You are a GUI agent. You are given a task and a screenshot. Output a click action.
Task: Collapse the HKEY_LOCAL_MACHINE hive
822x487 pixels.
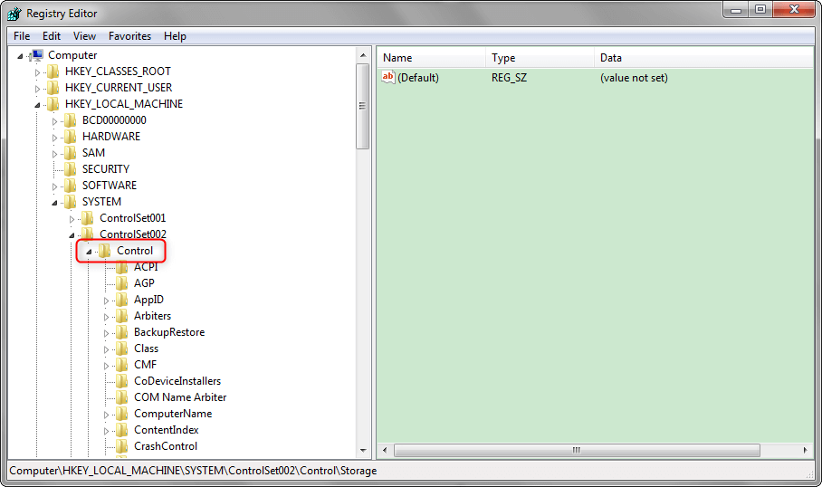[x=38, y=104]
